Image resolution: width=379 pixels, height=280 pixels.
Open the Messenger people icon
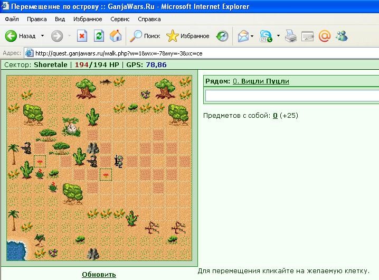coord(342,36)
